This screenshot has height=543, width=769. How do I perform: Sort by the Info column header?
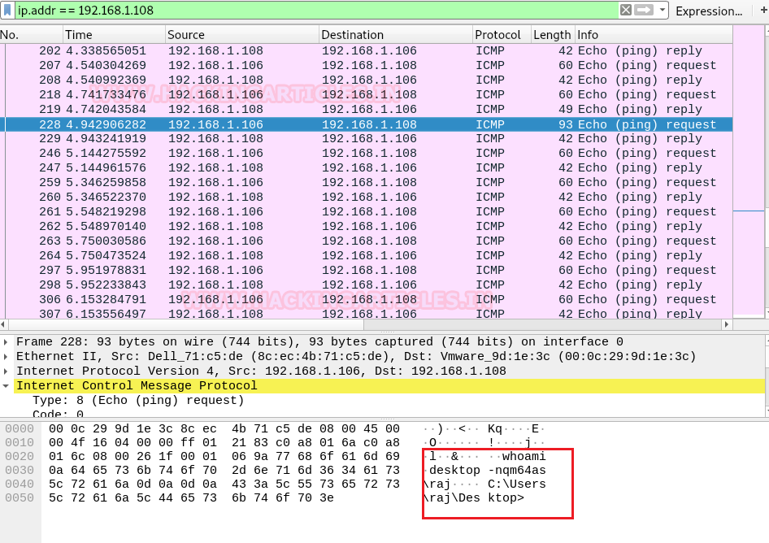coord(654,35)
